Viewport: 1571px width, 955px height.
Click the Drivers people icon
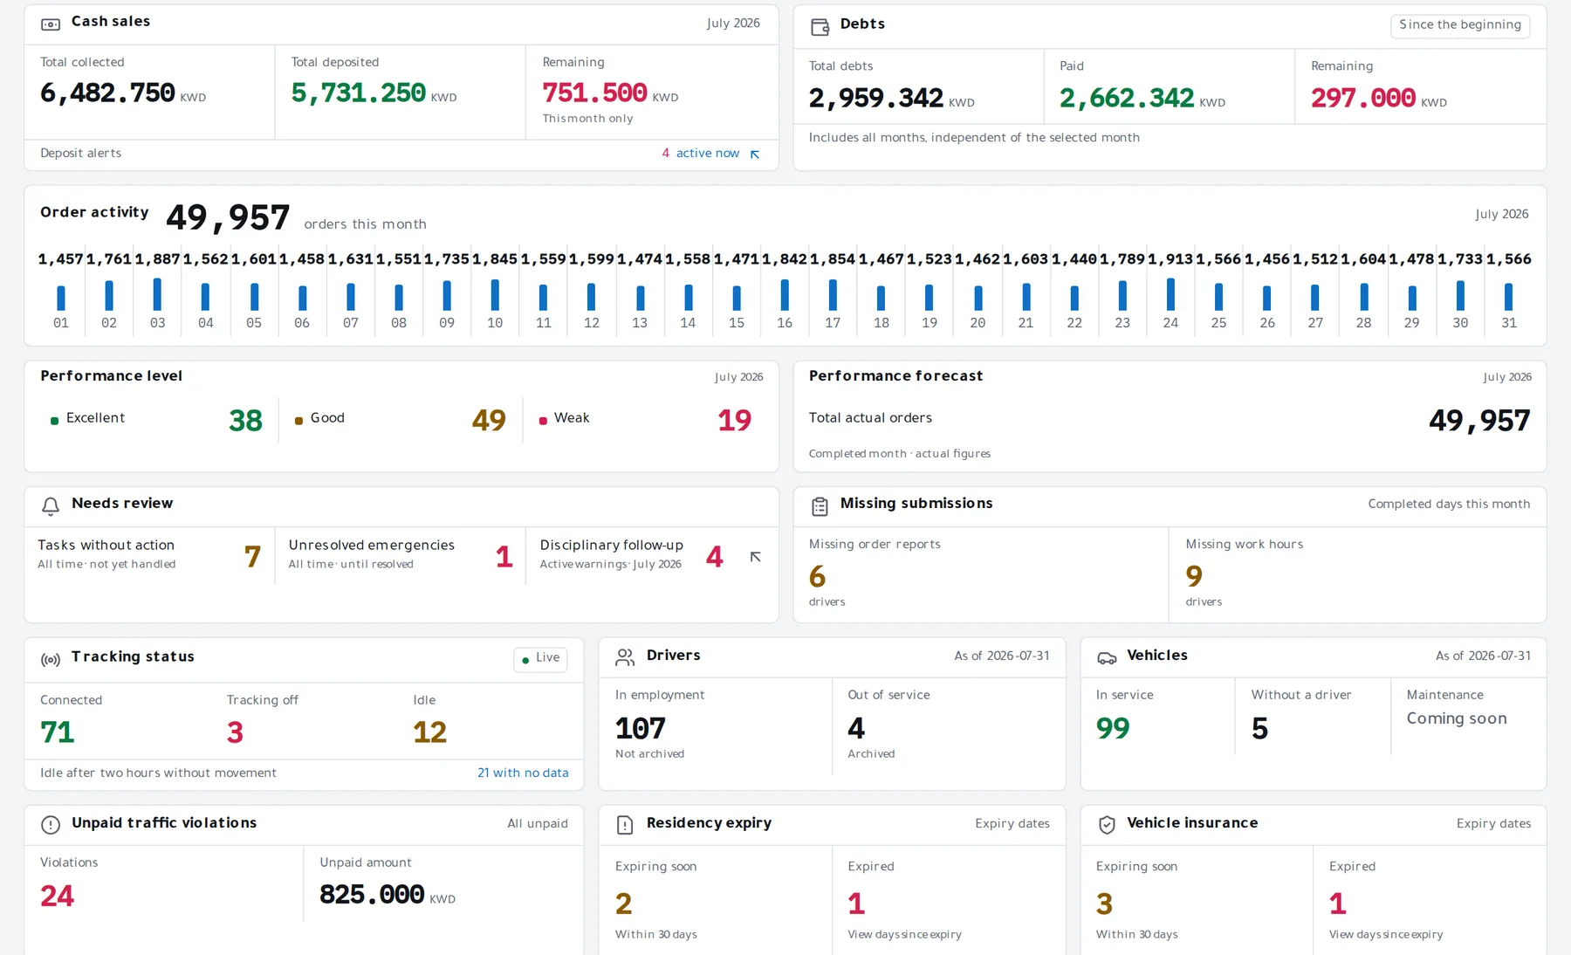click(625, 657)
